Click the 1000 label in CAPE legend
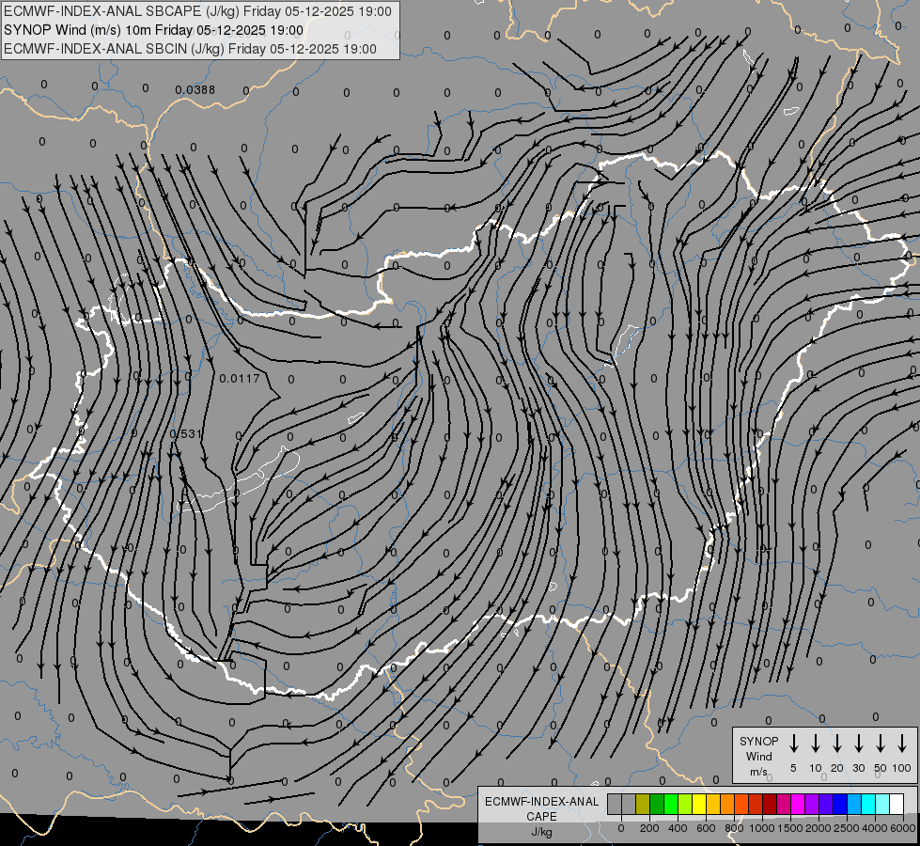920x846 pixels. coord(762,828)
